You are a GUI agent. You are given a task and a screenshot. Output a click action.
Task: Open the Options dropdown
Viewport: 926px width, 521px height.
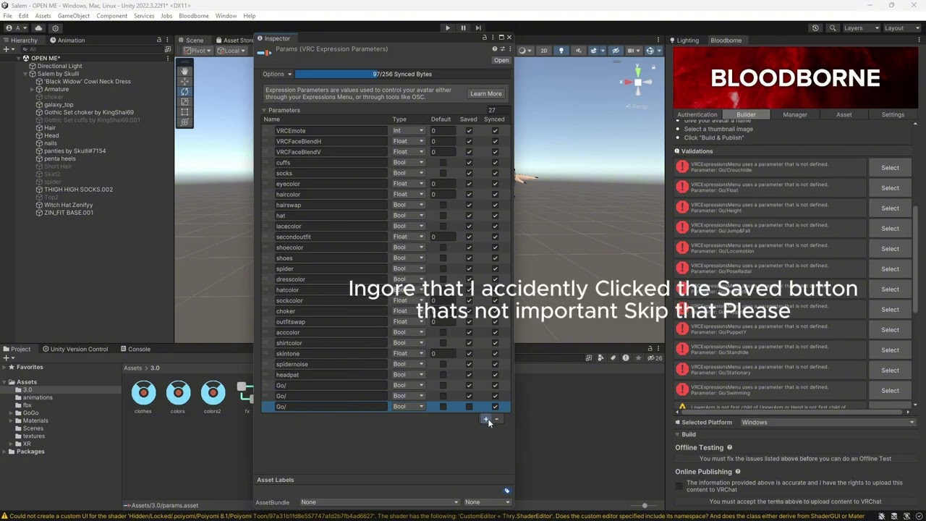[x=277, y=74]
